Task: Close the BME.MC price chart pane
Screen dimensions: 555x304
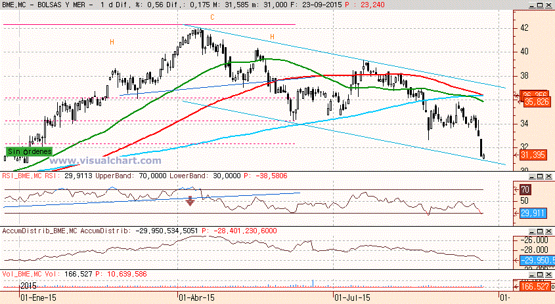Action: point(548,5)
